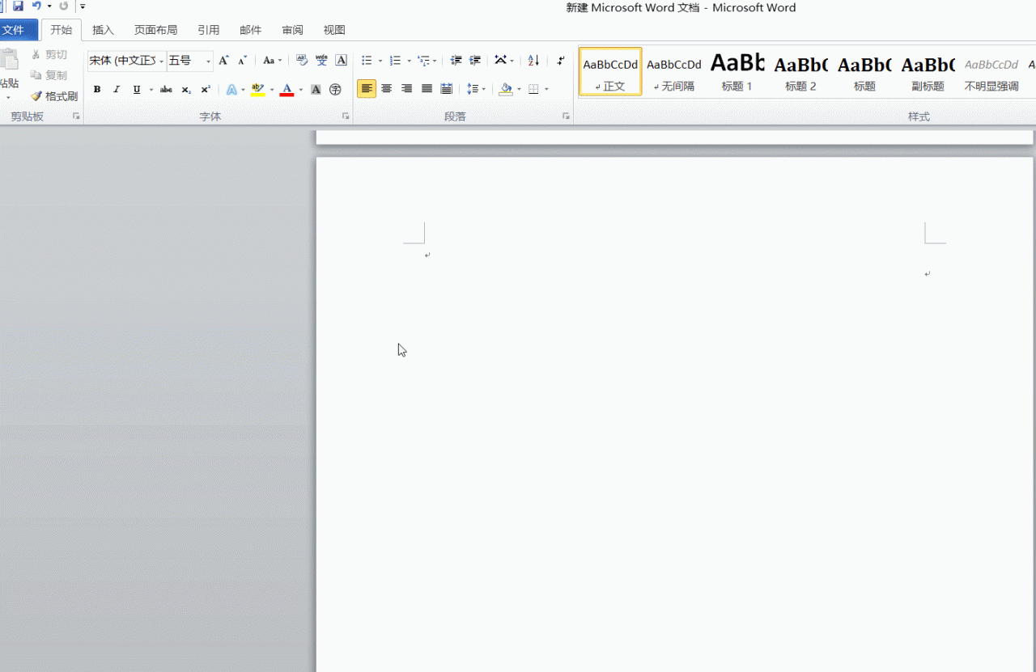The image size is (1036, 672).
Task: Open the font name combo box 宋体
Action: click(x=126, y=61)
